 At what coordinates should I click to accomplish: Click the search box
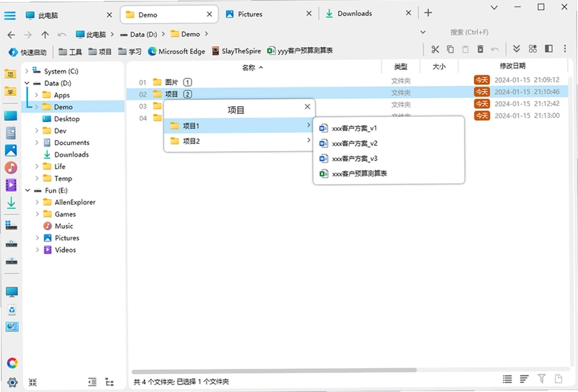pyautogui.click(x=469, y=32)
